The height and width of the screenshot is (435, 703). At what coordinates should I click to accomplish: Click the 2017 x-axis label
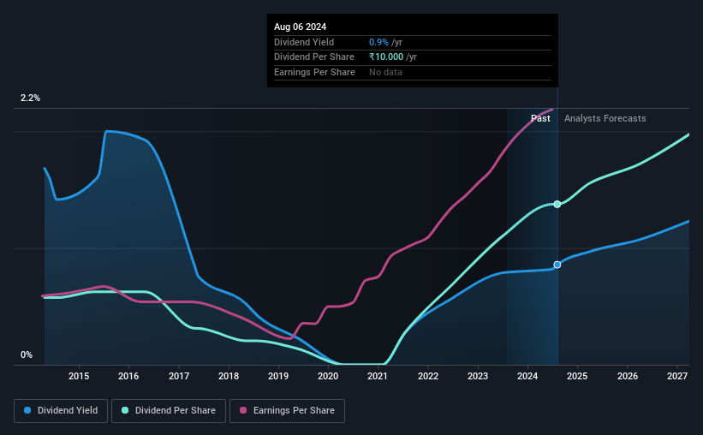coord(179,376)
